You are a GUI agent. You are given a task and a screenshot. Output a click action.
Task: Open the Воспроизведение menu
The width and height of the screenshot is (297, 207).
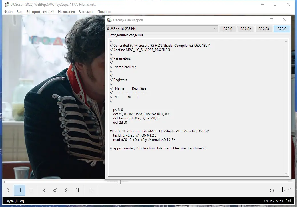[40, 12]
